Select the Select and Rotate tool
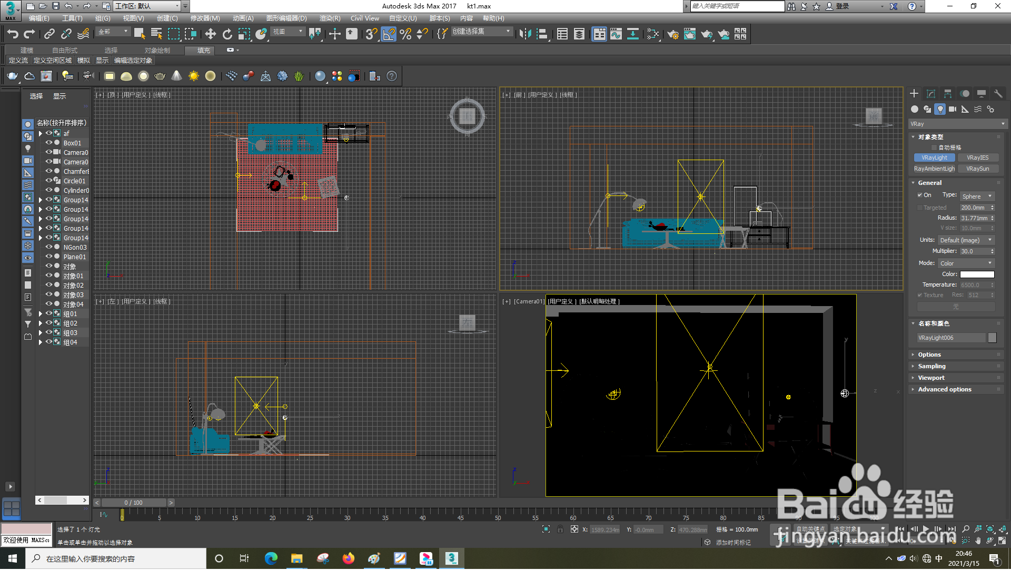The image size is (1011, 570). pos(227,34)
